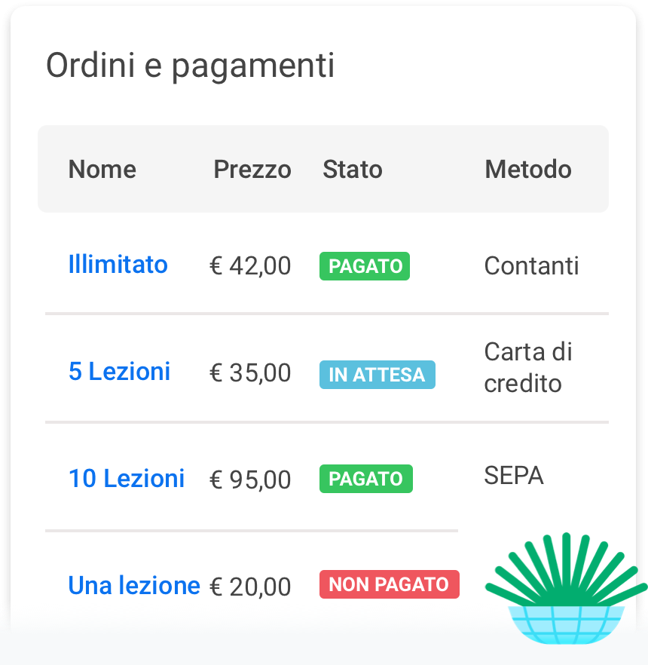This screenshot has width=648, height=665.
Task: Click the Metodo column header
Action: 527,170
